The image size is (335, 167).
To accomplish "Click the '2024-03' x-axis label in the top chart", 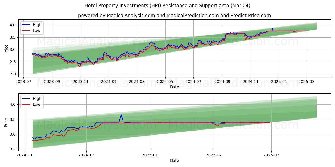I will [137, 82].
